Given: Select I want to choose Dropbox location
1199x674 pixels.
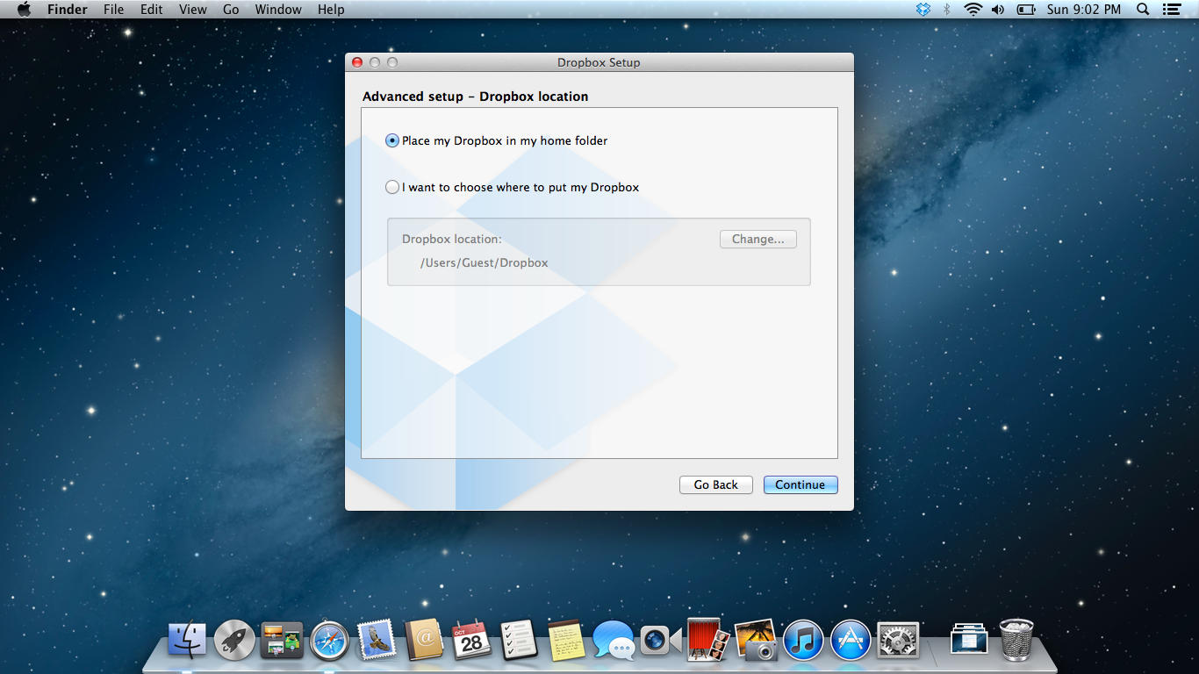Looking at the screenshot, I should click(392, 187).
